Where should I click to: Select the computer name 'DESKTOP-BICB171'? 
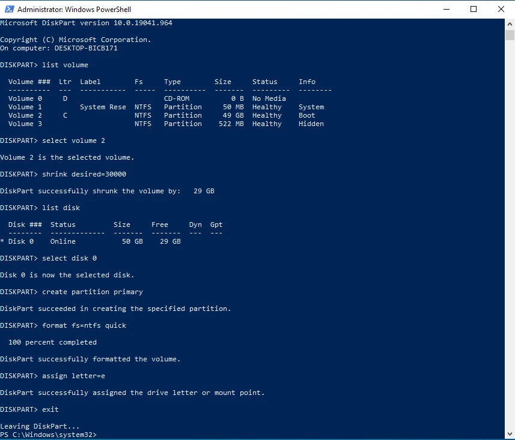pos(86,48)
